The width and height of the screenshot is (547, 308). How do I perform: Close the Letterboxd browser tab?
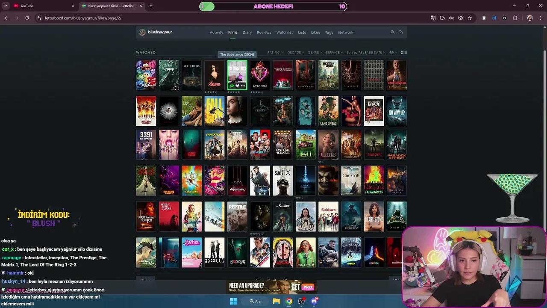141,6
